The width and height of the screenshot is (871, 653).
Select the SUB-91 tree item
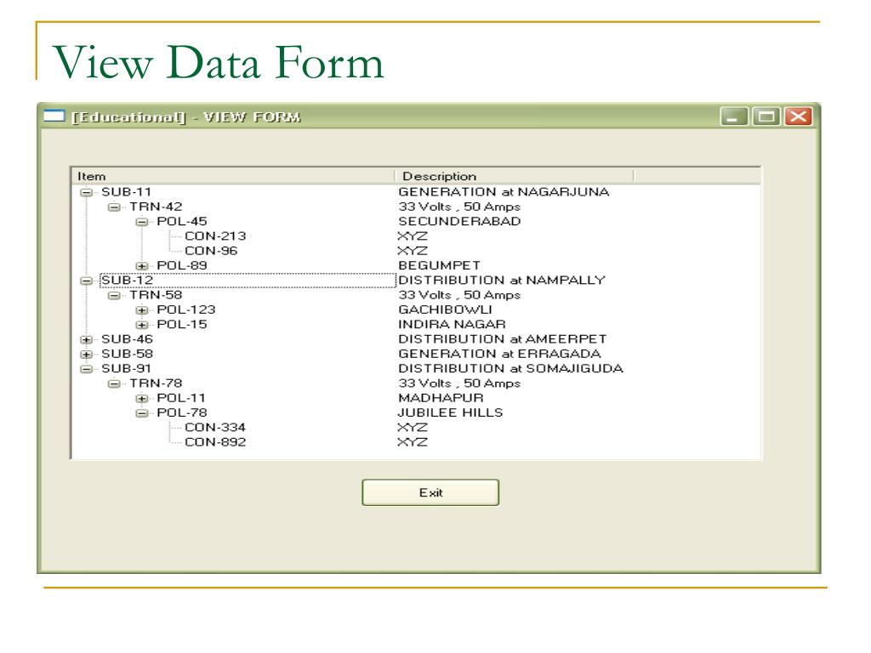(126, 369)
